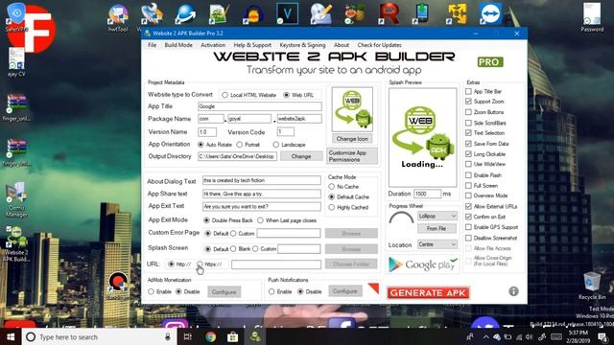
Task: Open the File menu
Action: click(x=152, y=45)
